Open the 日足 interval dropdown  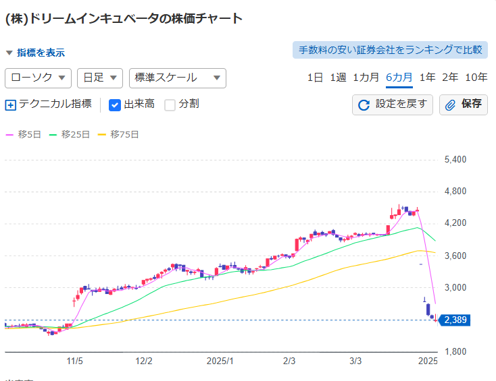(100, 78)
